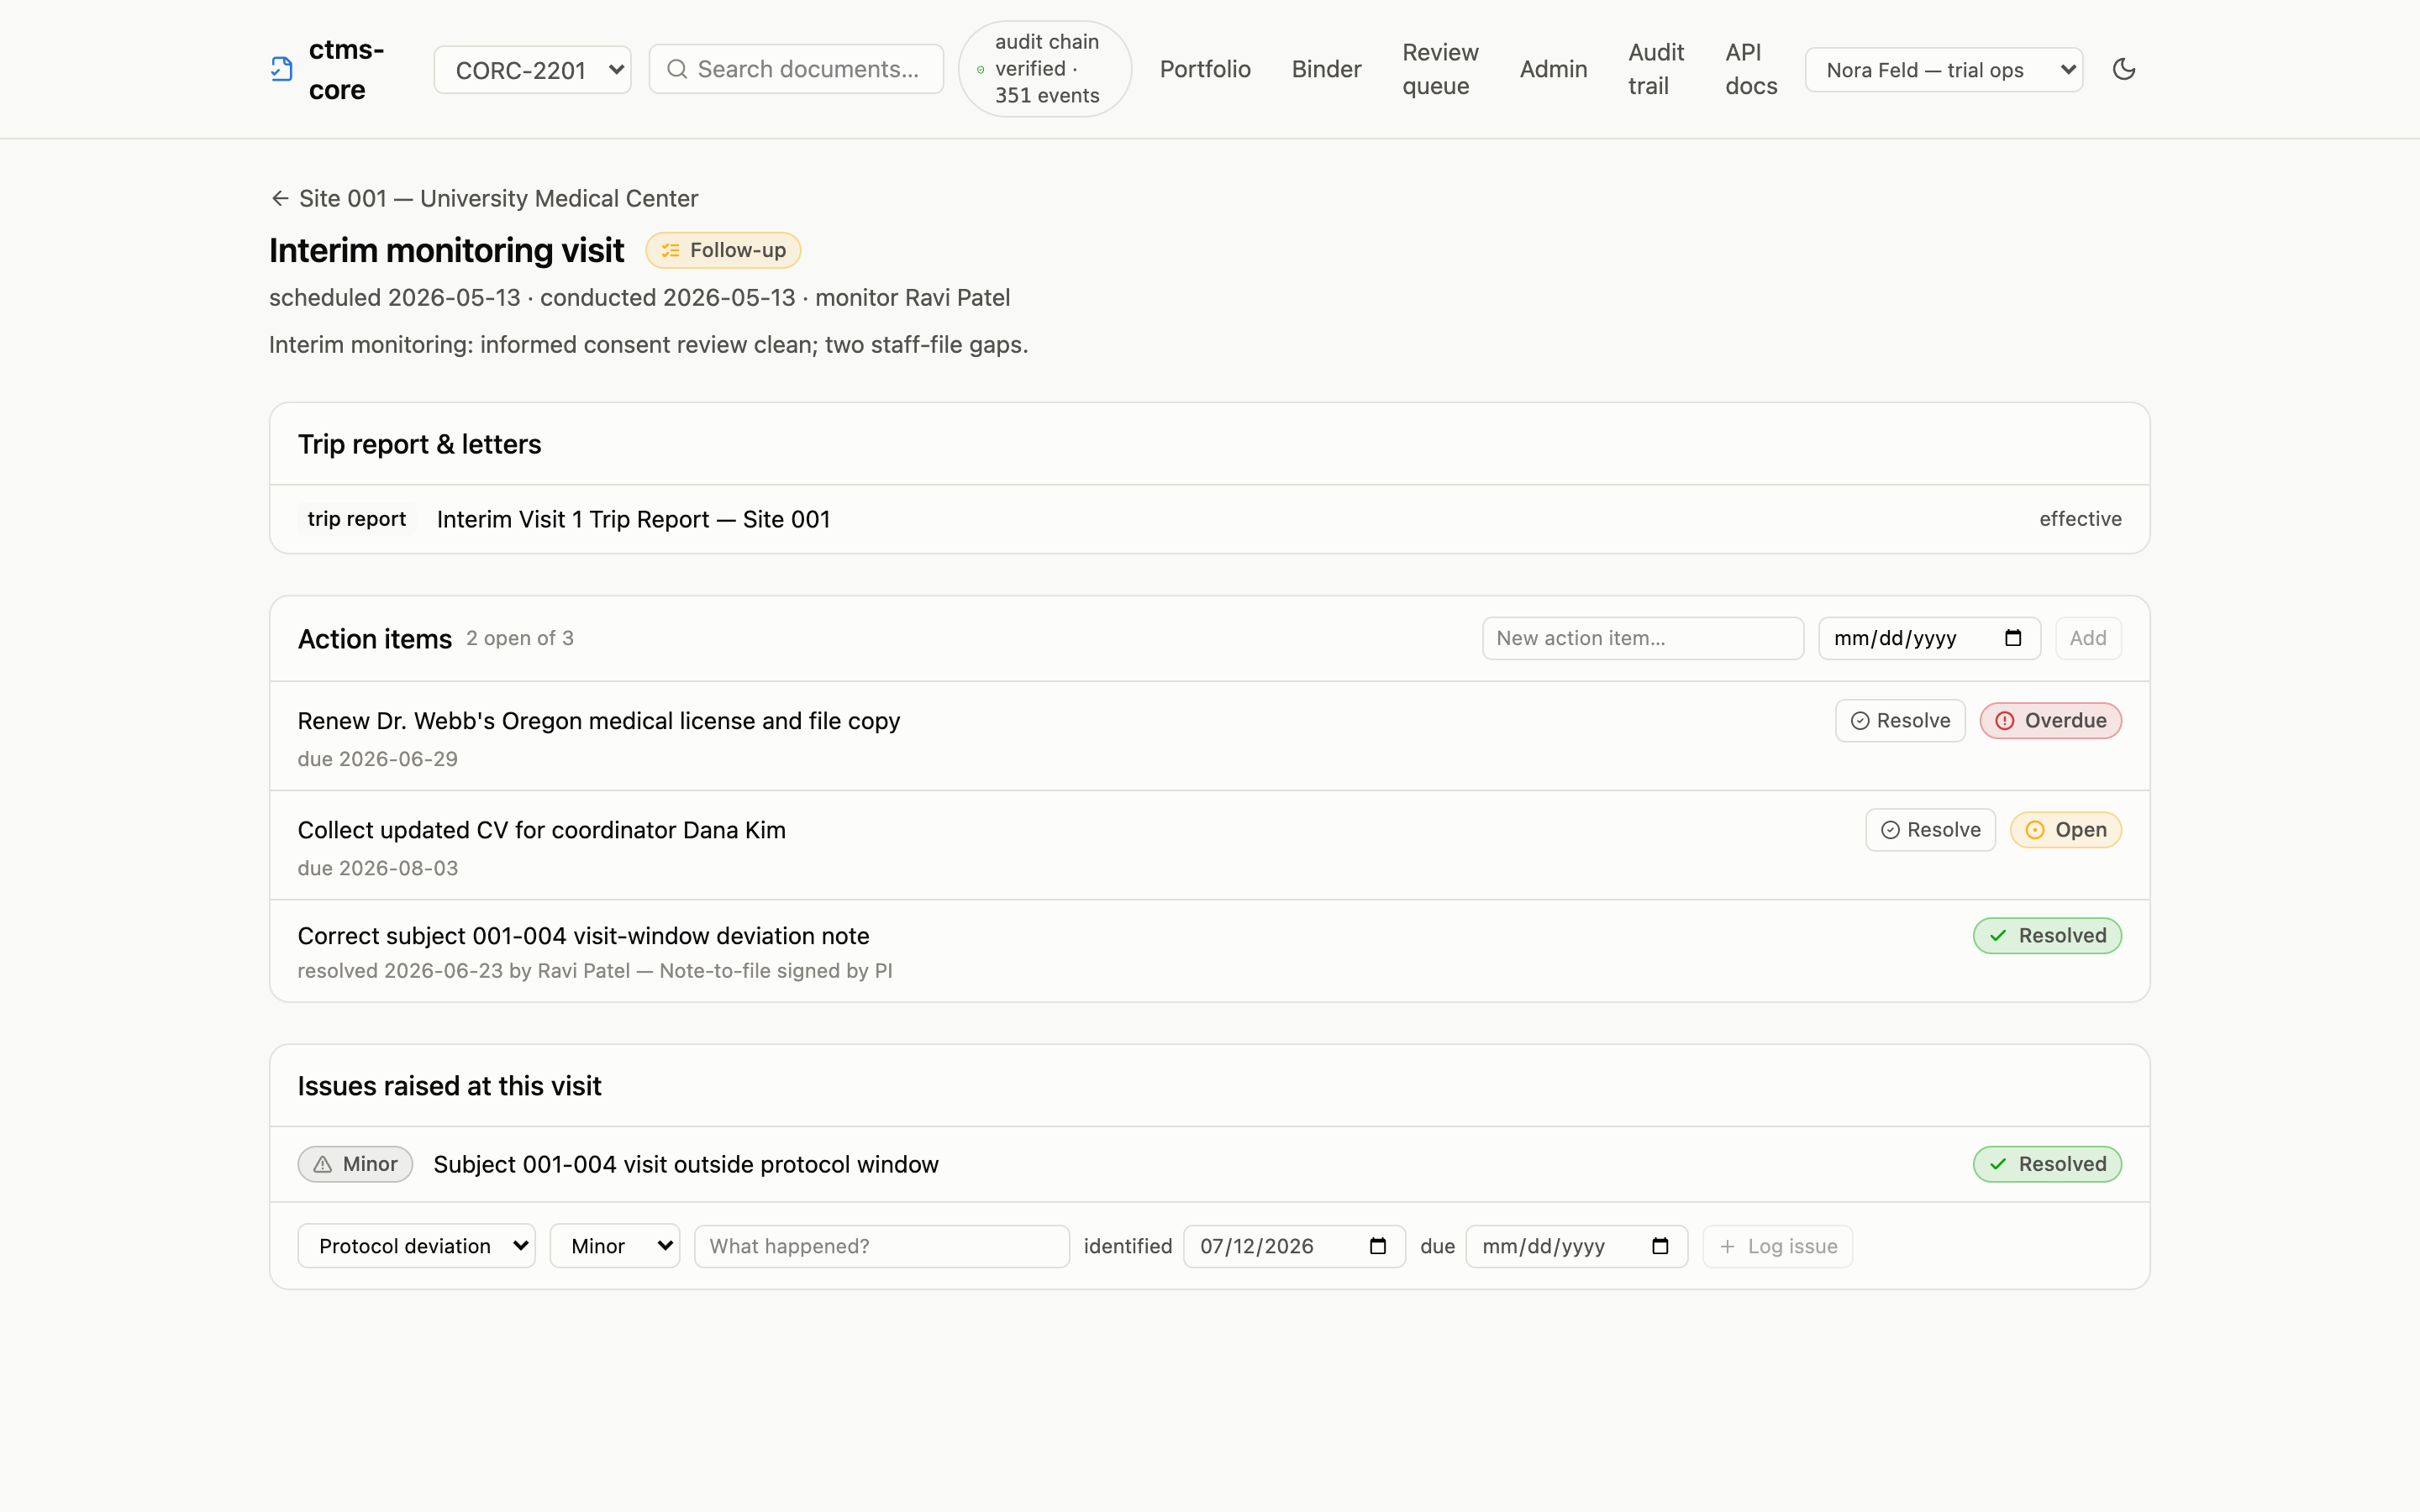Open the CORC-2201 study dropdown
2420x1512 pixels.
[532, 70]
